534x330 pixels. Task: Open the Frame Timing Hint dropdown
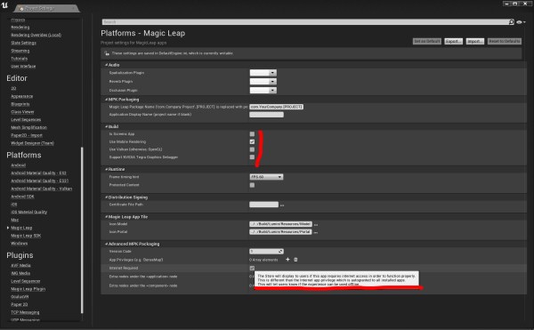[266, 177]
